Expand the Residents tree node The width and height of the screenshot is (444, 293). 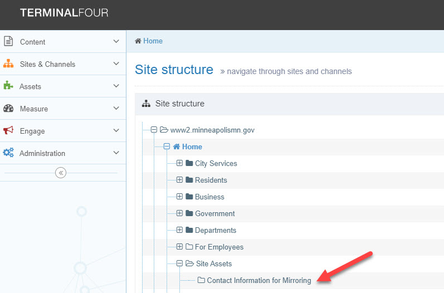(x=179, y=180)
